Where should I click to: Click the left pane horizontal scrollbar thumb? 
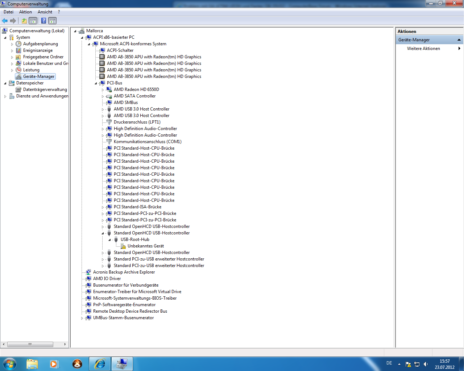click(x=30, y=344)
